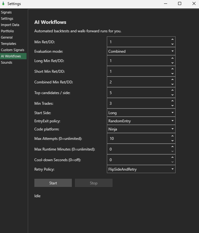Decrease Max Attempts with down arrow
Viewport: 199px width, 233px height.
(x=172, y=141)
